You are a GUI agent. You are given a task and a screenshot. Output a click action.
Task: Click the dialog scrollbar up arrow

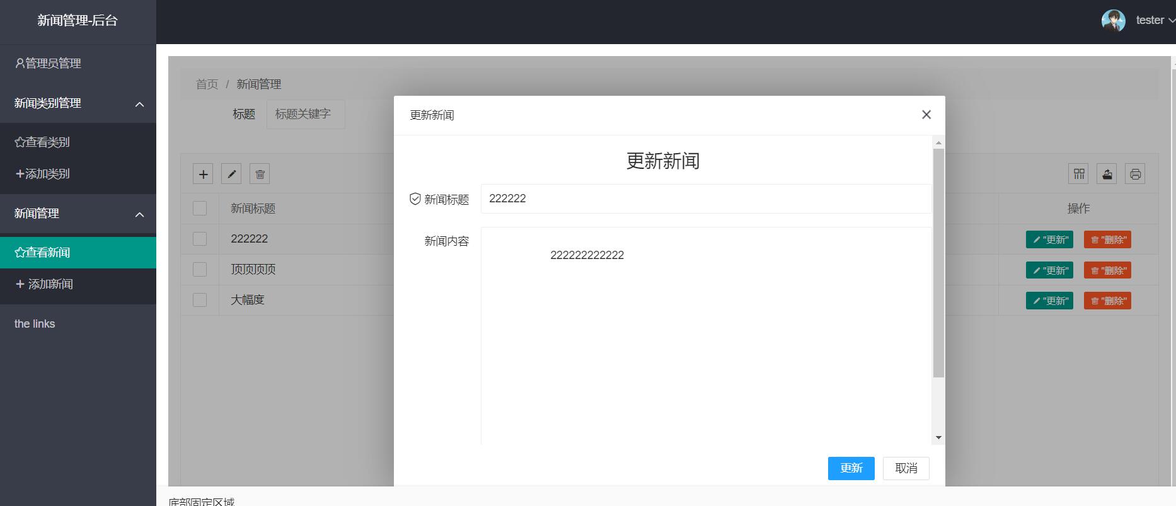[938, 143]
